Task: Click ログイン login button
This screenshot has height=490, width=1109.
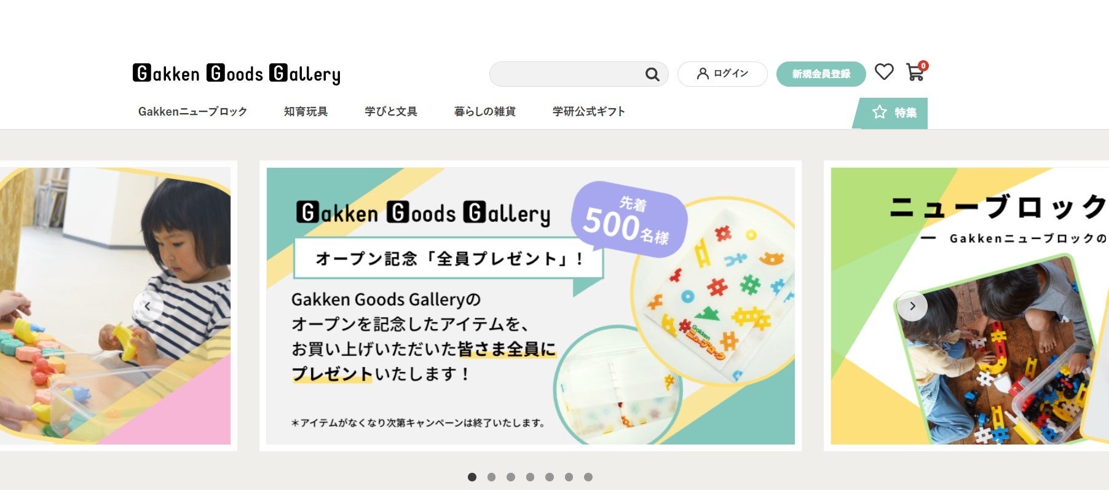Action: [722, 74]
